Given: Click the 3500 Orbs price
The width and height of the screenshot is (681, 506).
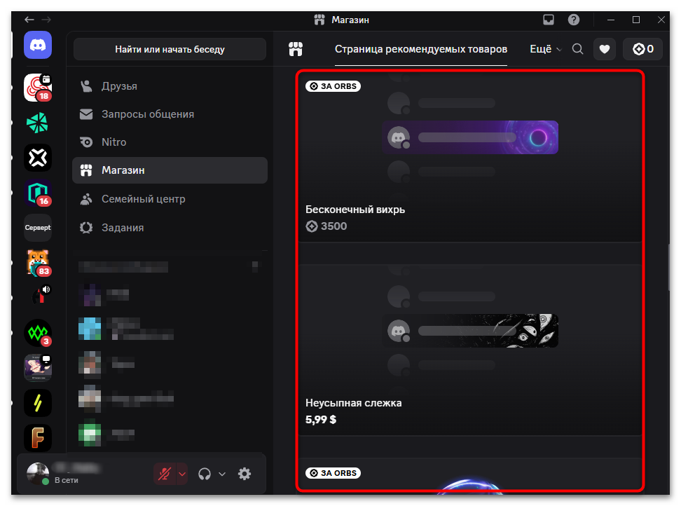Looking at the screenshot, I should pos(326,226).
